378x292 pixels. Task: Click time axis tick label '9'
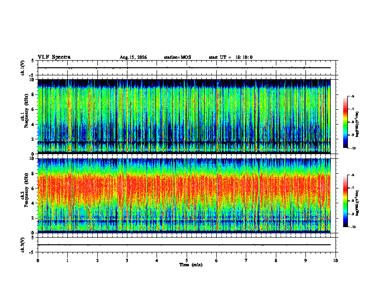pos(305,261)
